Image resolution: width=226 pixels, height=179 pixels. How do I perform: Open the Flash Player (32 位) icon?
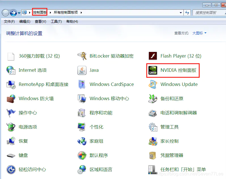pyautogui.click(x=153, y=56)
